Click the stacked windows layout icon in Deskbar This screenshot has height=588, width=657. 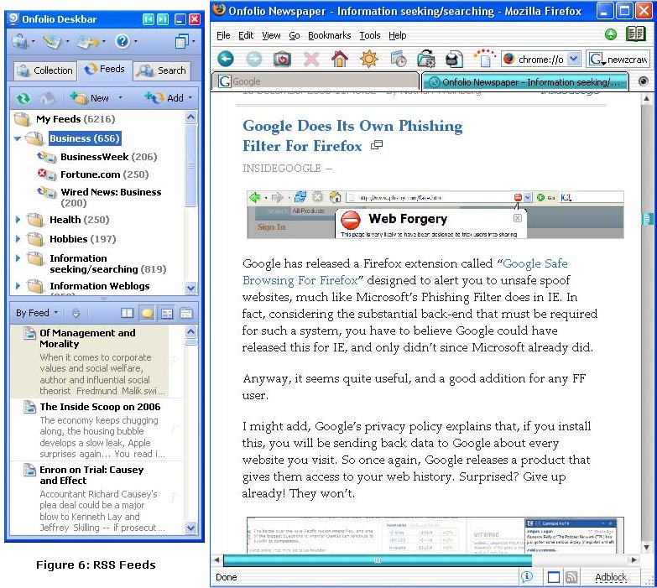[181, 41]
